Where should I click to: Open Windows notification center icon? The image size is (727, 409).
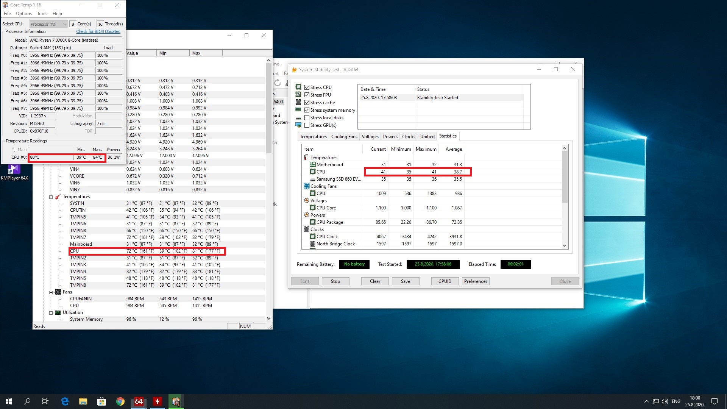714,401
